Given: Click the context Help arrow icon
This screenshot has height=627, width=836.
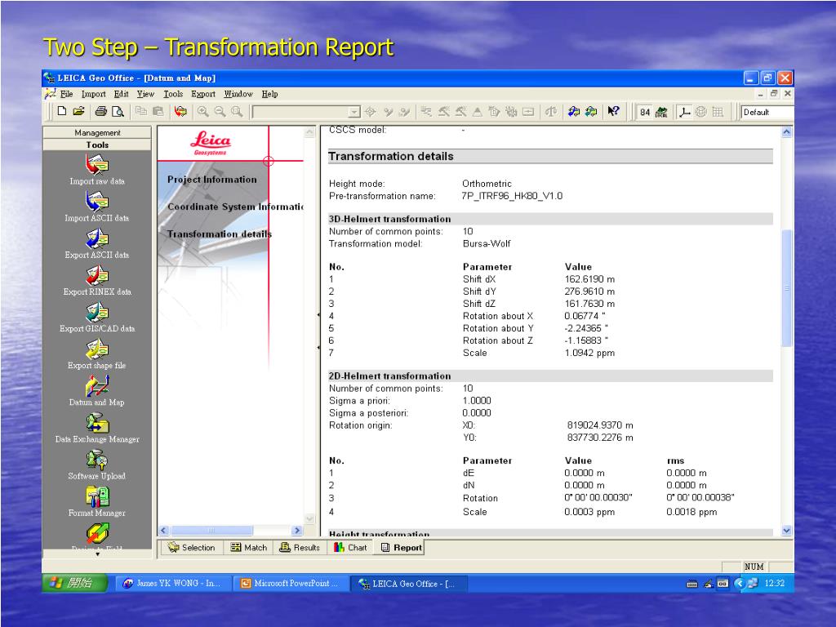Looking at the screenshot, I should pos(614,111).
